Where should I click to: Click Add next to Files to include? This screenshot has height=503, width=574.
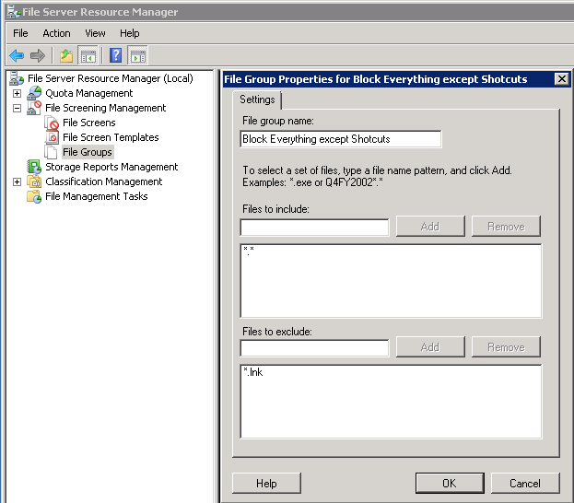(430, 227)
